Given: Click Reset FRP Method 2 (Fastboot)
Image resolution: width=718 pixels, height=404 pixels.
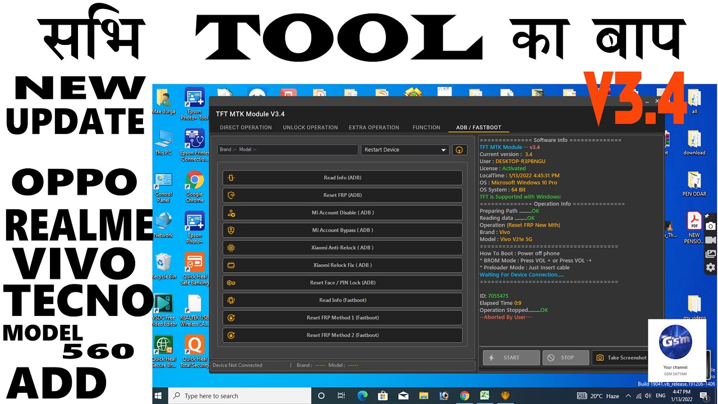Looking at the screenshot, I should 342,335.
